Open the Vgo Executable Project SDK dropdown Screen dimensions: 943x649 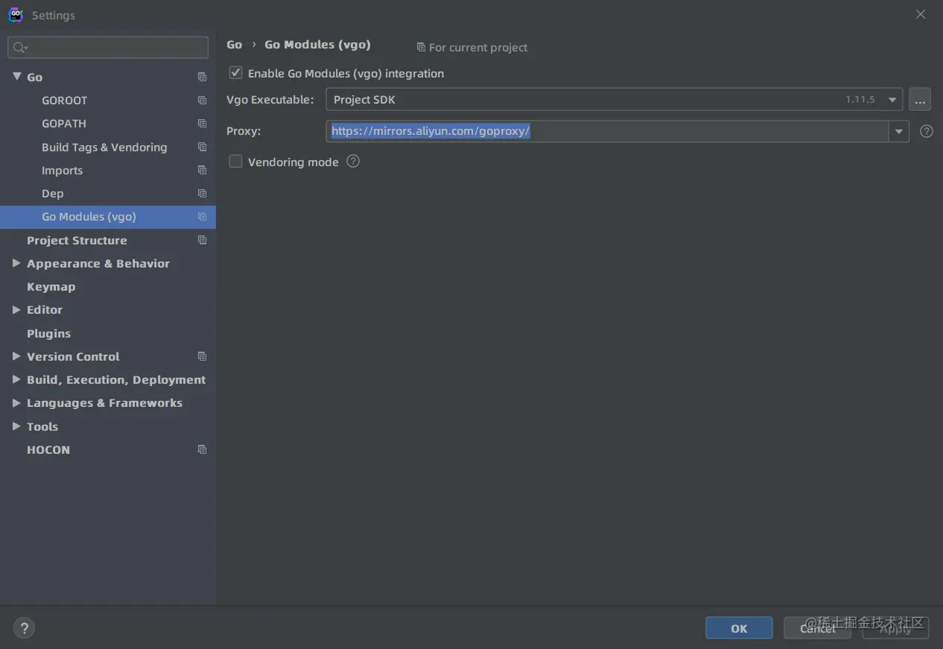(x=615, y=99)
